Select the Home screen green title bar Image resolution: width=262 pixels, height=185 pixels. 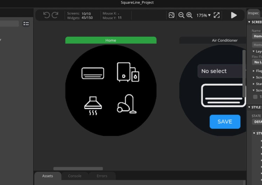[x=111, y=40]
